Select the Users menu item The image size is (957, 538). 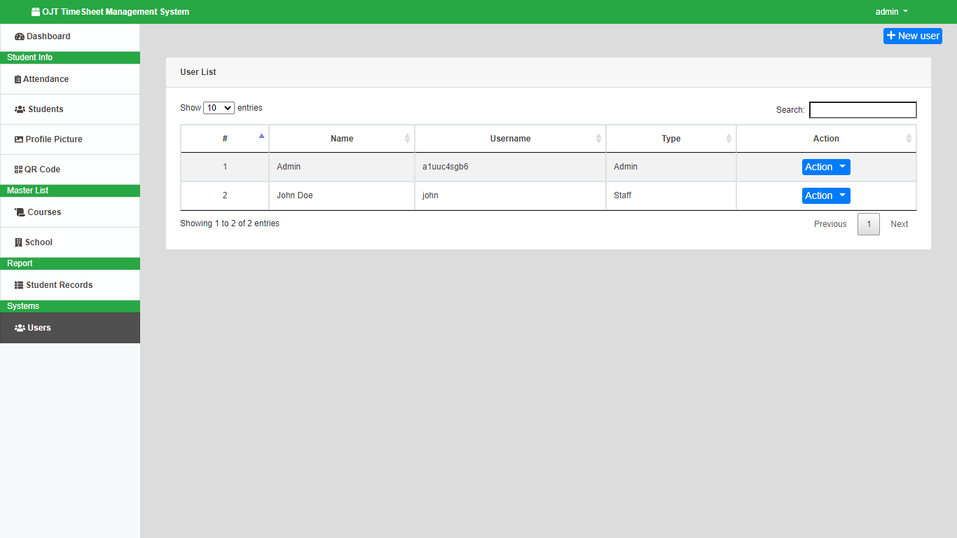(70, 328)
